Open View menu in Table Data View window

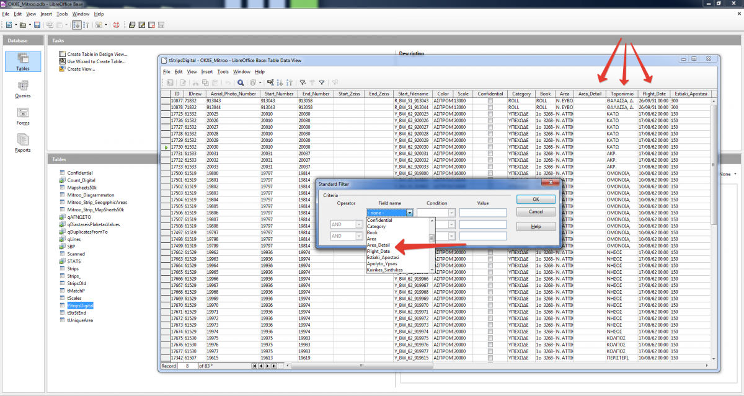(192, 72)
